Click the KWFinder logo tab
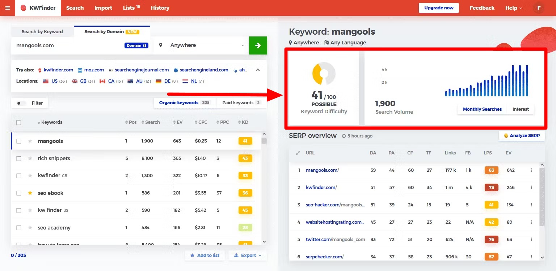This screenshot has height=271, width=556. 38,8
